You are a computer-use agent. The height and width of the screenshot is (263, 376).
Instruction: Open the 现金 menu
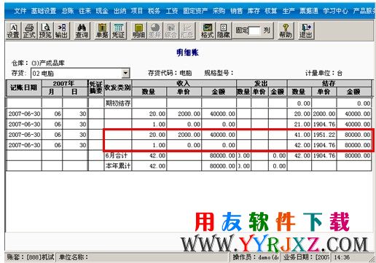tap(102, 11)
